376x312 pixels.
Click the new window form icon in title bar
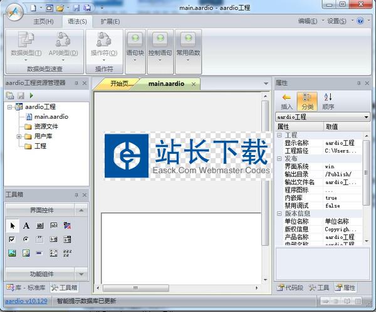tap(49, 8)
